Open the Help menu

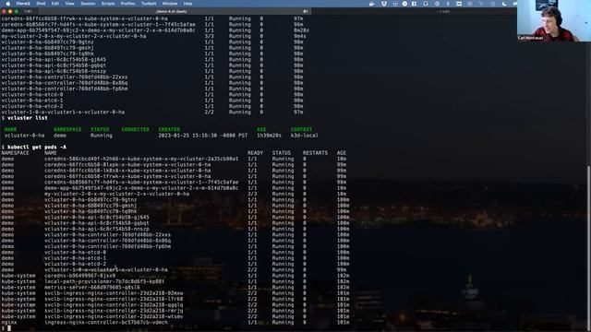187,4
